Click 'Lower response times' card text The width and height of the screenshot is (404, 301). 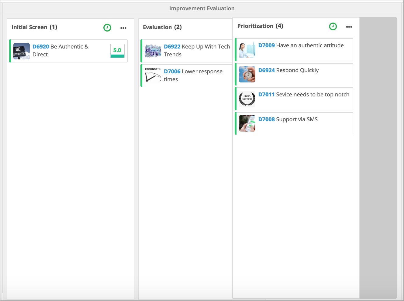tap(193, 75)
